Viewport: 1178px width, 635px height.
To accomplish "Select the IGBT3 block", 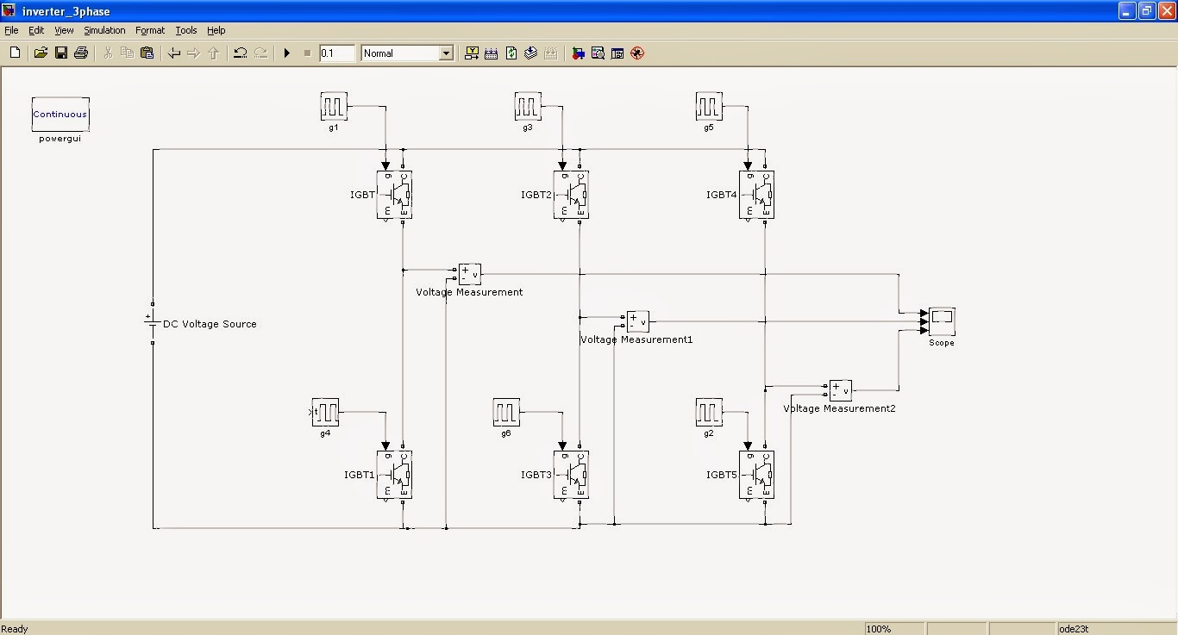I will pyautogui.click(x=571, y=475).
